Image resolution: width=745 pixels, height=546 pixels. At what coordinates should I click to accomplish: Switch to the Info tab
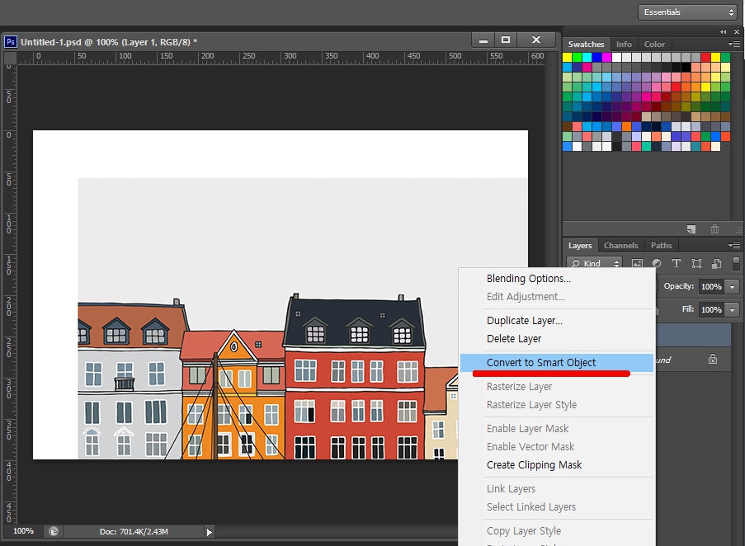pos(624,45)
